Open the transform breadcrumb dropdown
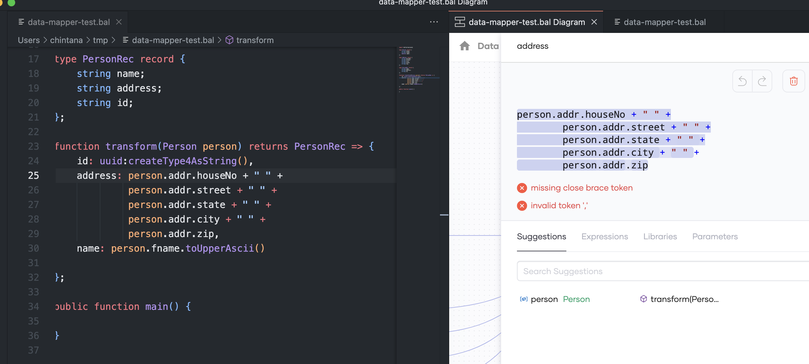The width and height of the screenshot is (809, 364). point(254,40)
